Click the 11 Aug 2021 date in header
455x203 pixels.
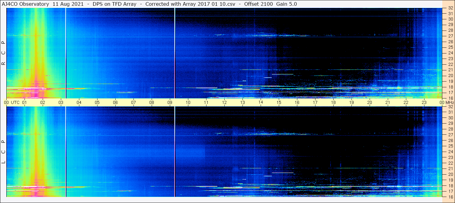click(68, 4)
